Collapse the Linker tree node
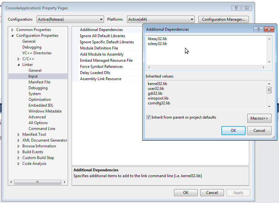Viewport: 279px width, 203px height. [19, 65]
